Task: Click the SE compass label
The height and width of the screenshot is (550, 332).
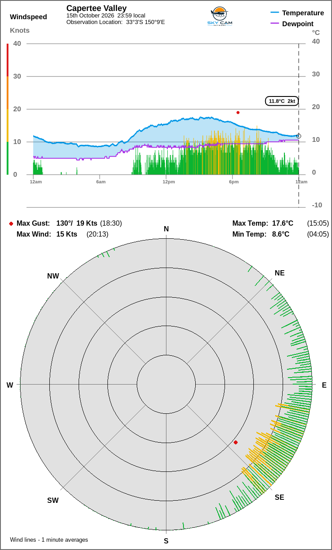Action: (279, 498)
